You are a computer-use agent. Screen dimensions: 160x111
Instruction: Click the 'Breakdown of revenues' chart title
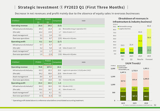pyautogui.click(x=132, y=20)
